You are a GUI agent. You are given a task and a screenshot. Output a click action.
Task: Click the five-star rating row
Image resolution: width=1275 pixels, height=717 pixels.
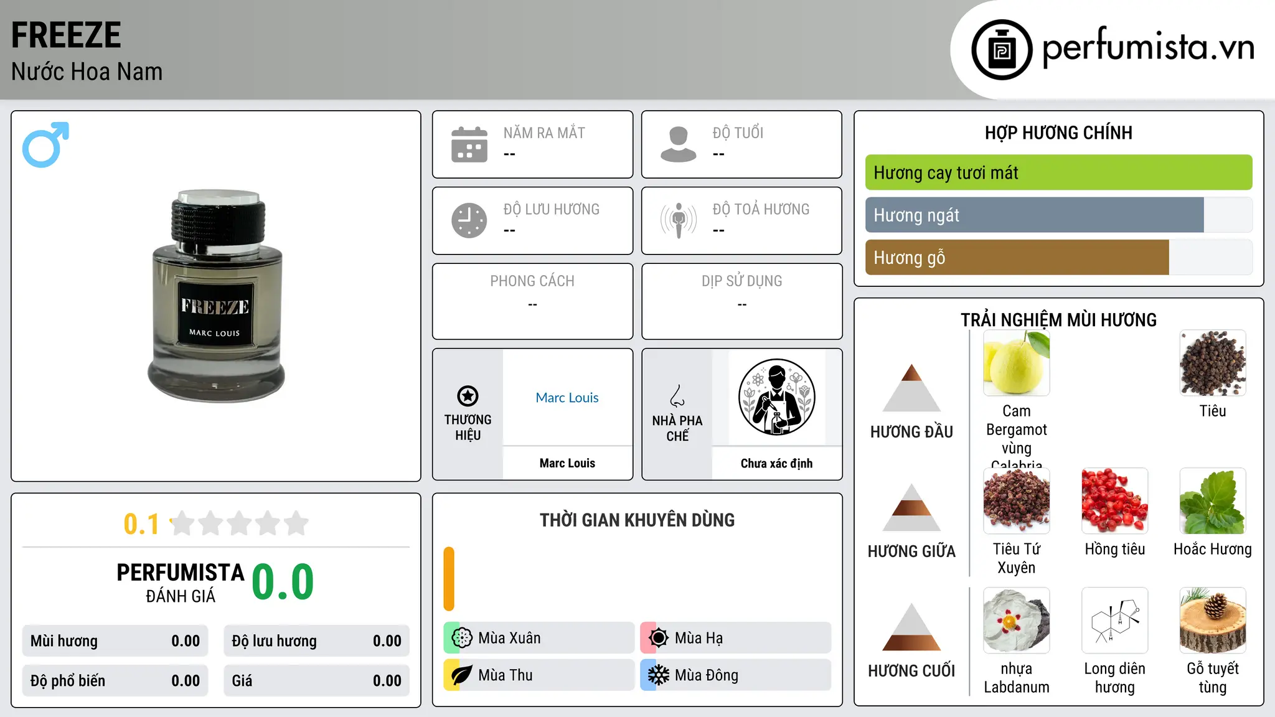(239, 523)
